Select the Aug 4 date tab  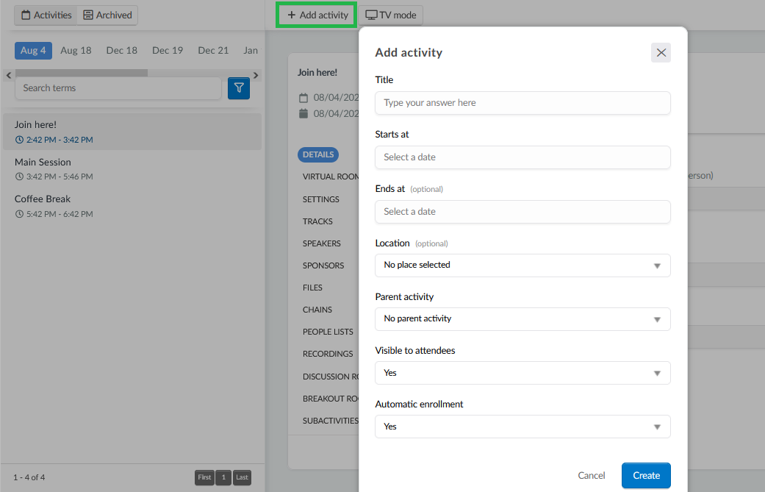point(33,51)
